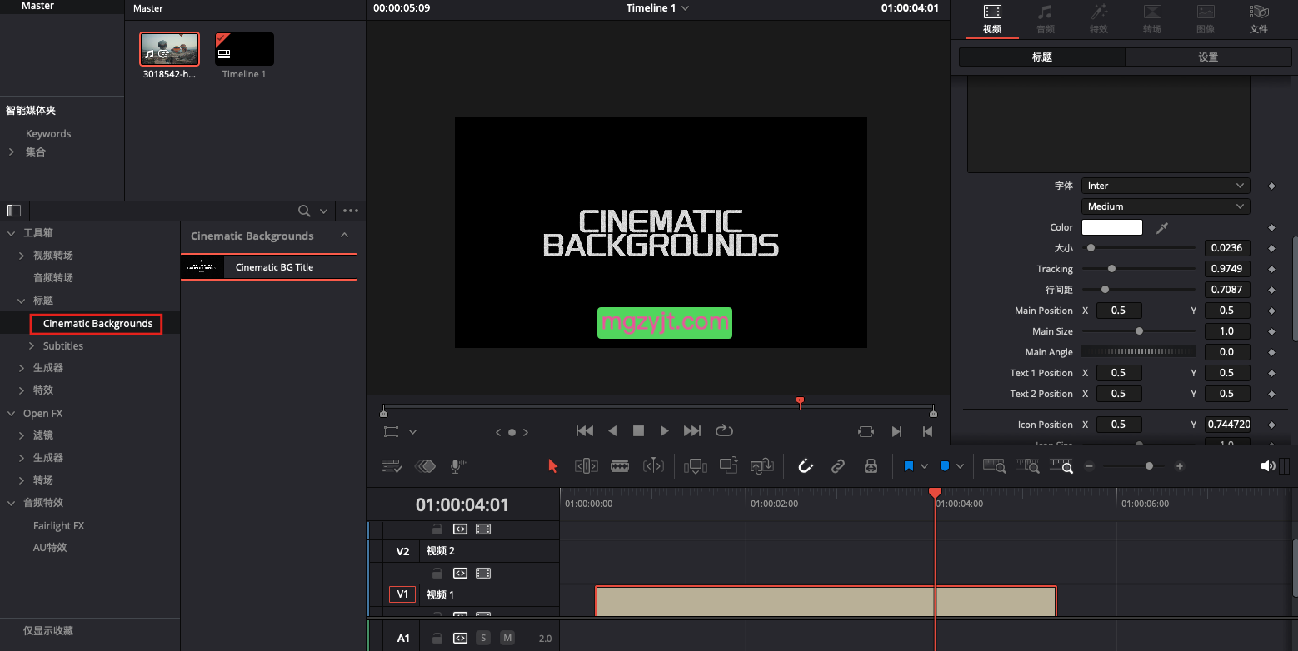This screenshot has width=1298, height=651.
Task: Select the arrow Selection Mode tool
Action: 552,466
